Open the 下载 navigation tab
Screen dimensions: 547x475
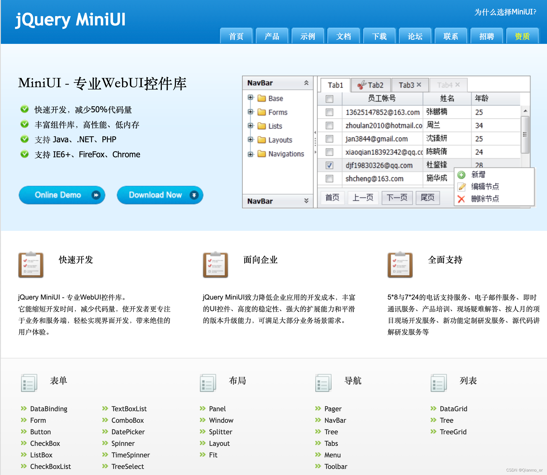click(x=379, y=36)
